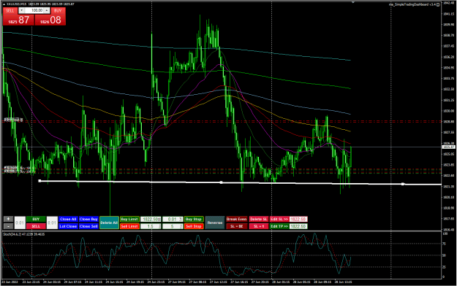Click the Edit SL >> button
Viewport: 457px width, 286px height.
point(279,219)
